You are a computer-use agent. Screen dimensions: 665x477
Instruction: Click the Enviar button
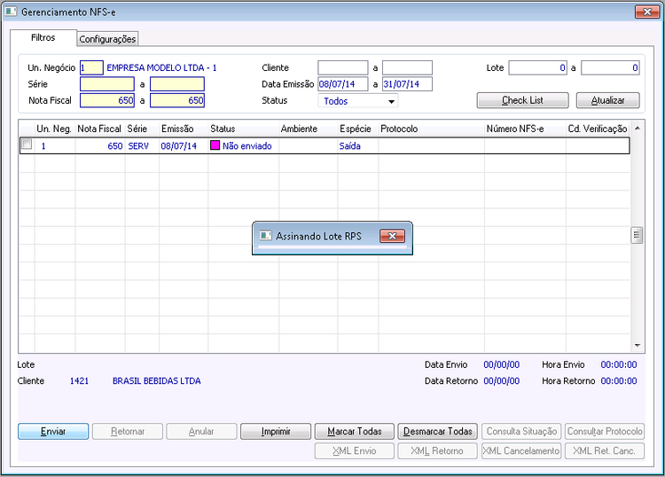click(53, 431)
